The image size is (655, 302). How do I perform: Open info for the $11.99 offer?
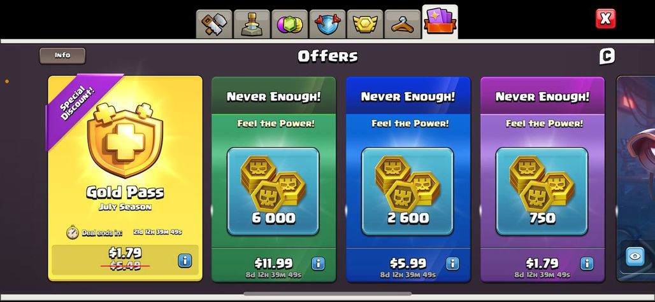pyautogui.click(x=318, y=263)
